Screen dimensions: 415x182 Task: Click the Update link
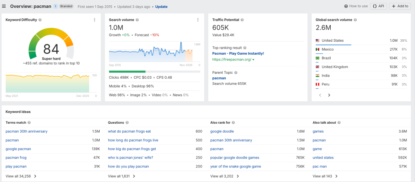tap(161, 6)
